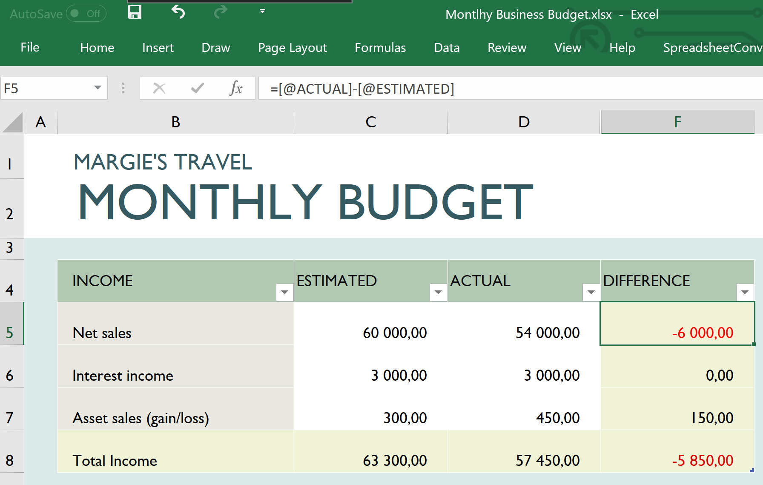
Task: Select column D header
Action: 524,122
